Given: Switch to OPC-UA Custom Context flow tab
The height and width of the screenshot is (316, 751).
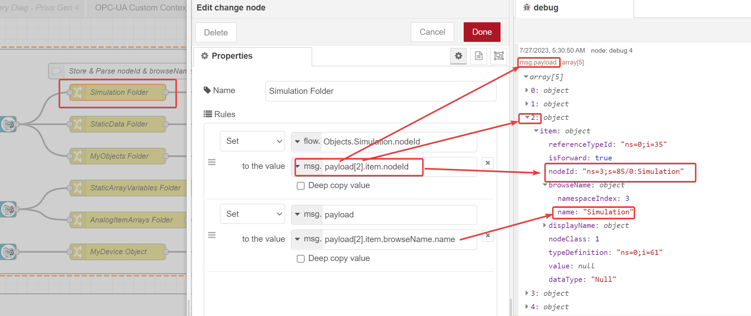Looking at the screenshot, I should (x=140, y=8).
